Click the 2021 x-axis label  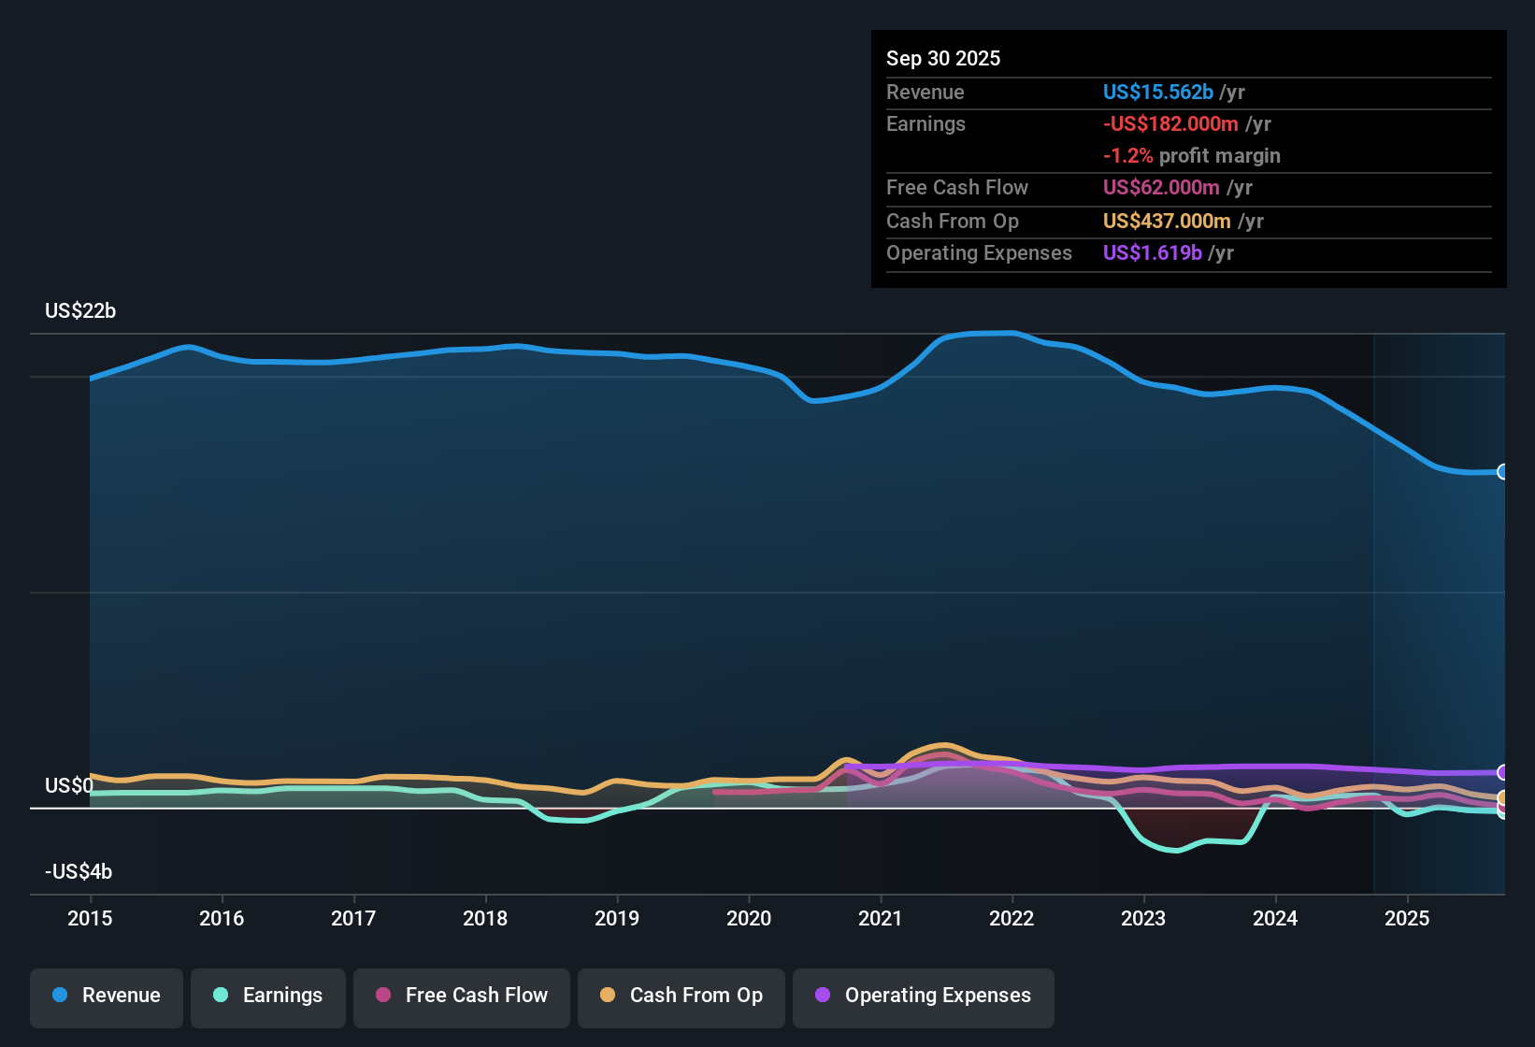coord(881,918)
